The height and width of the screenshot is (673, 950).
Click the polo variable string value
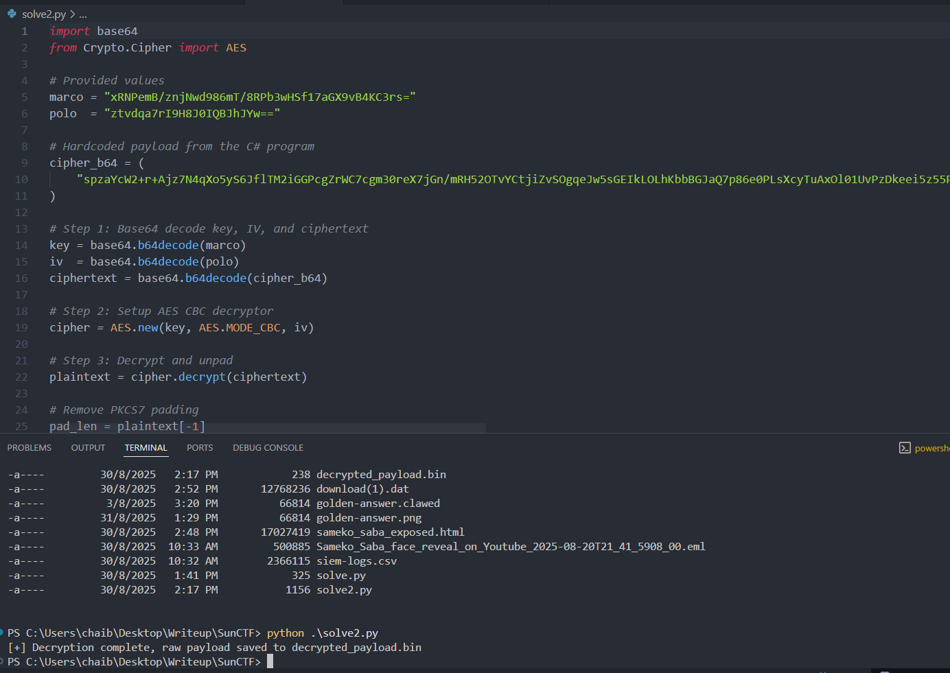pos(192,114)
